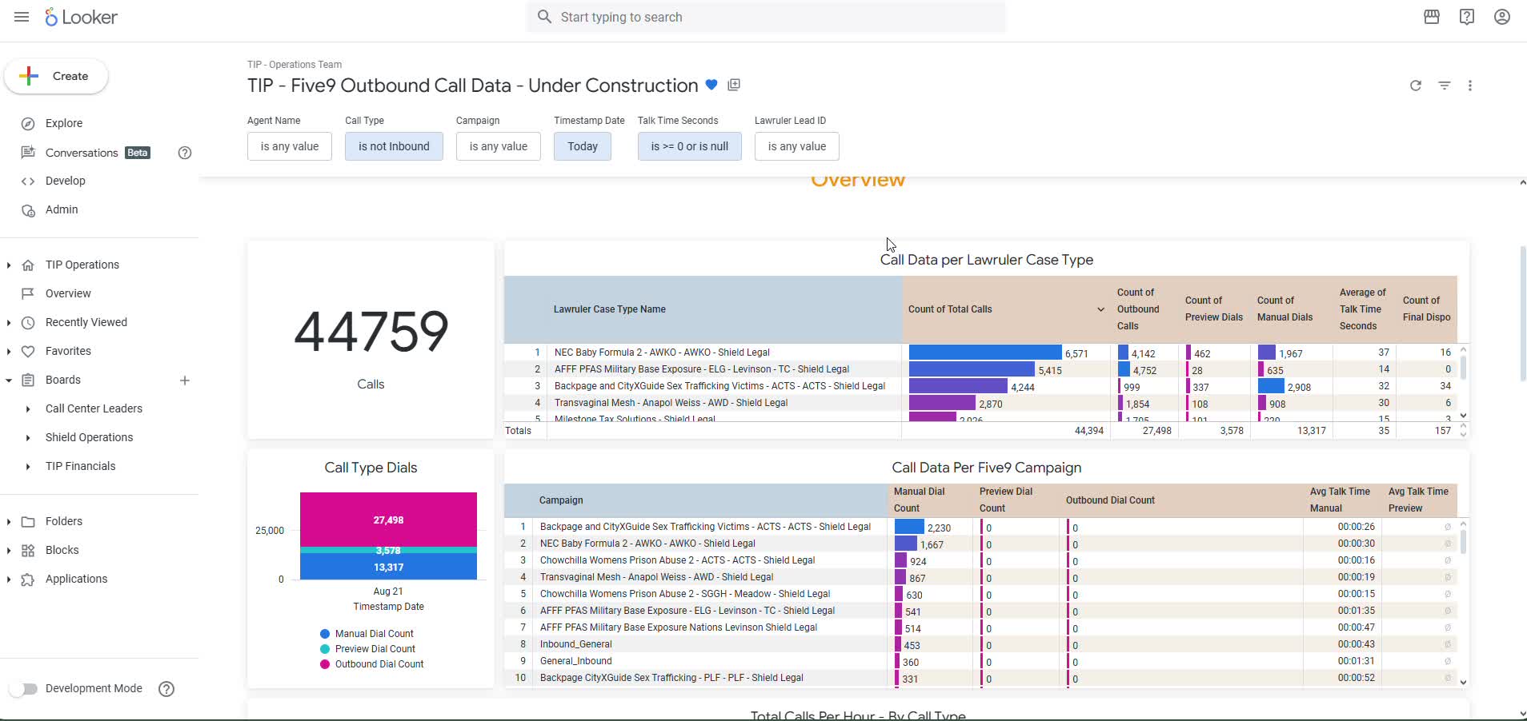
Task: Toggle Outbound Dial Count legend series
Action: 379,664
